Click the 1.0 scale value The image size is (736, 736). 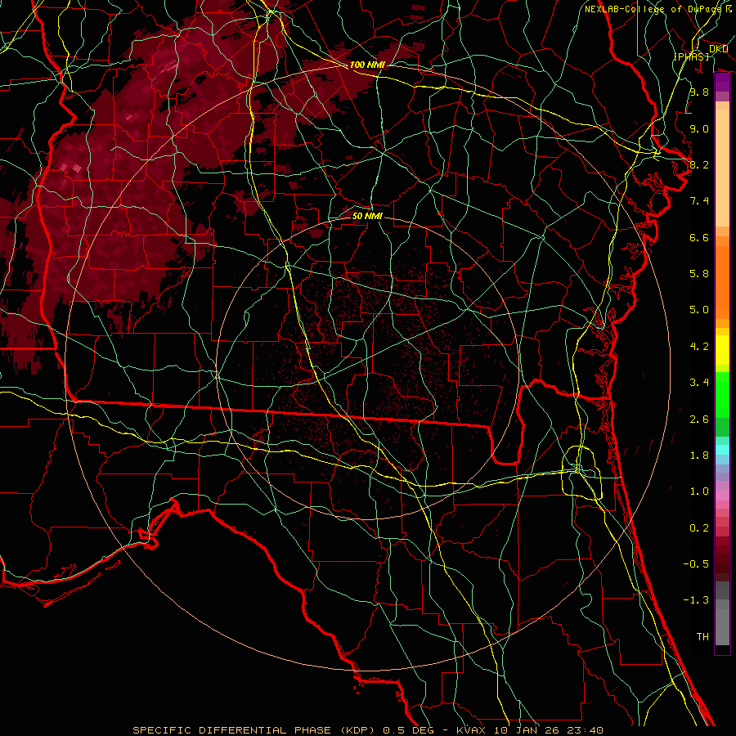(x=699, y=491)
